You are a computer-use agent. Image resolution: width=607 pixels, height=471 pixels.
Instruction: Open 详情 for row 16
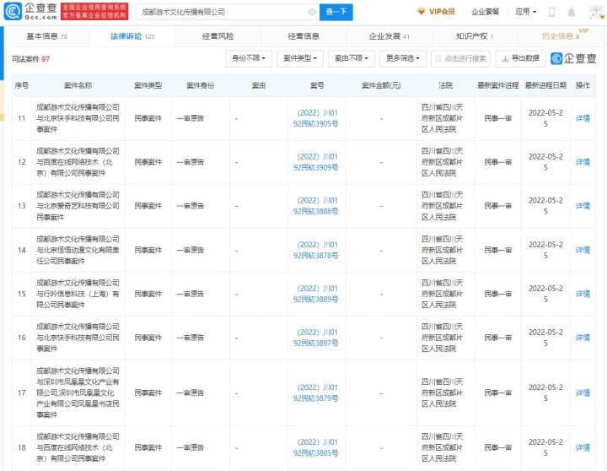point(583,338)
